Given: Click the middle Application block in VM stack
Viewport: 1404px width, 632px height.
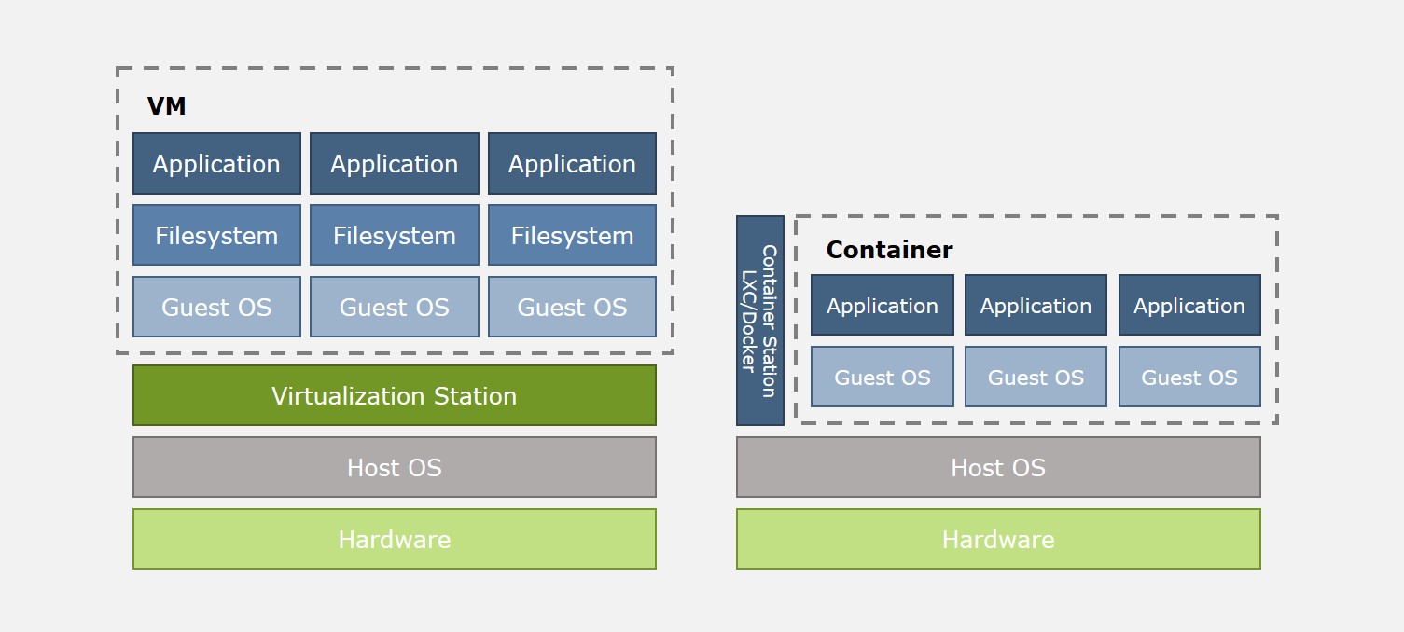Looking at the screenshot, I should pyautogui.click(x=394, y=163).
